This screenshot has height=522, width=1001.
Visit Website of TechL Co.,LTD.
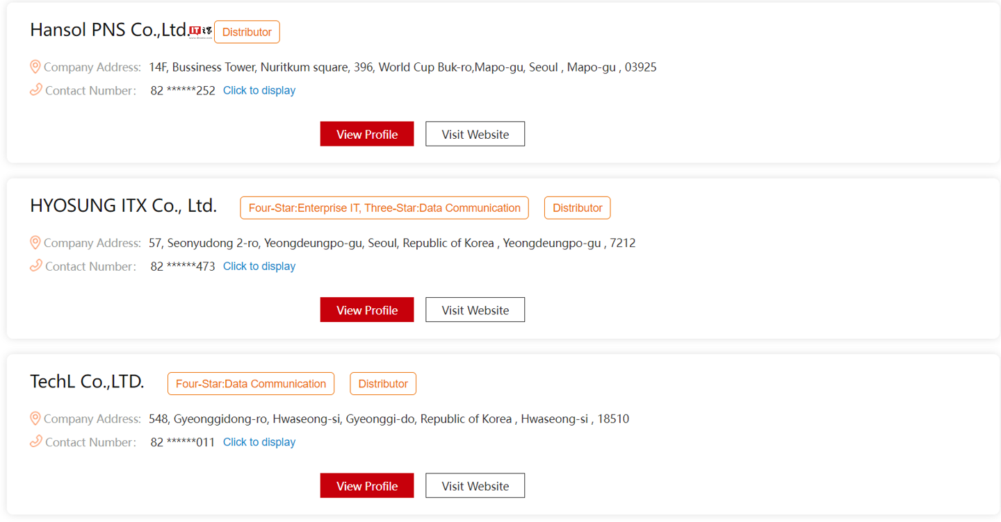tap(475, 485)
